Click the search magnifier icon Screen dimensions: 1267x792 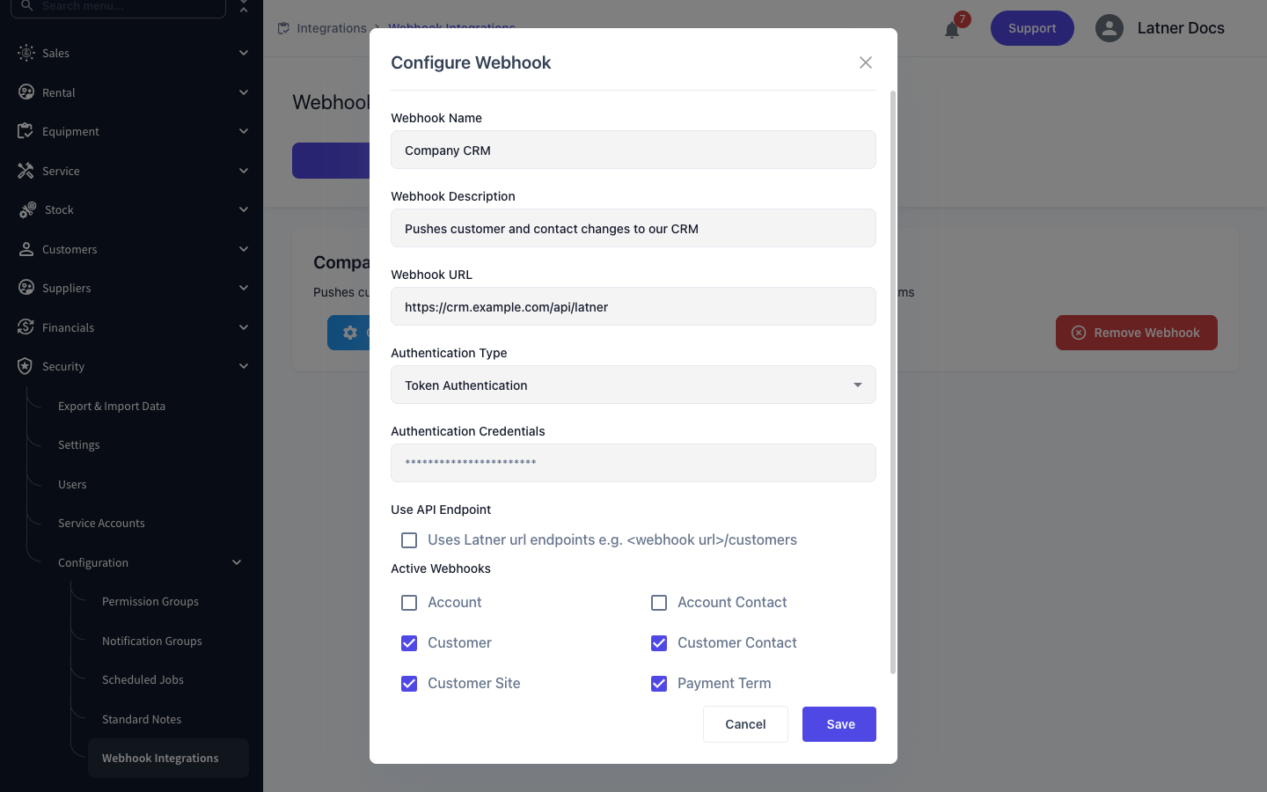[x=26, y=5]
